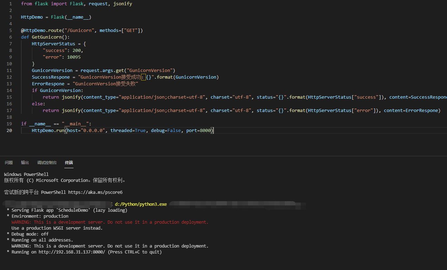Viewport: 447px width, 270px height.
Task: Place cursor on GetGunicorn function name
Action: coord(47,37)
